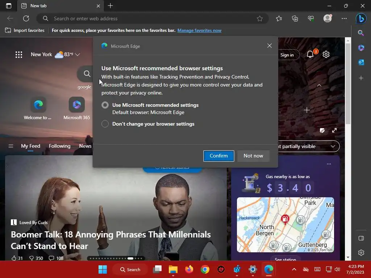Switch to News tab
This screenshot has height=278, width=371.
[x=85, y=146]
